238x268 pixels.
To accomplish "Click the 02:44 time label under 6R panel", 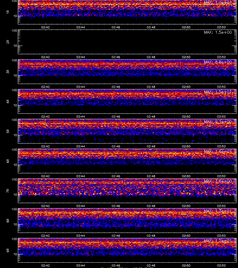I will pyautogui.click(x=81, y=176).
